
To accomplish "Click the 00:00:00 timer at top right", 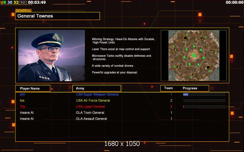I will [235, 2].
